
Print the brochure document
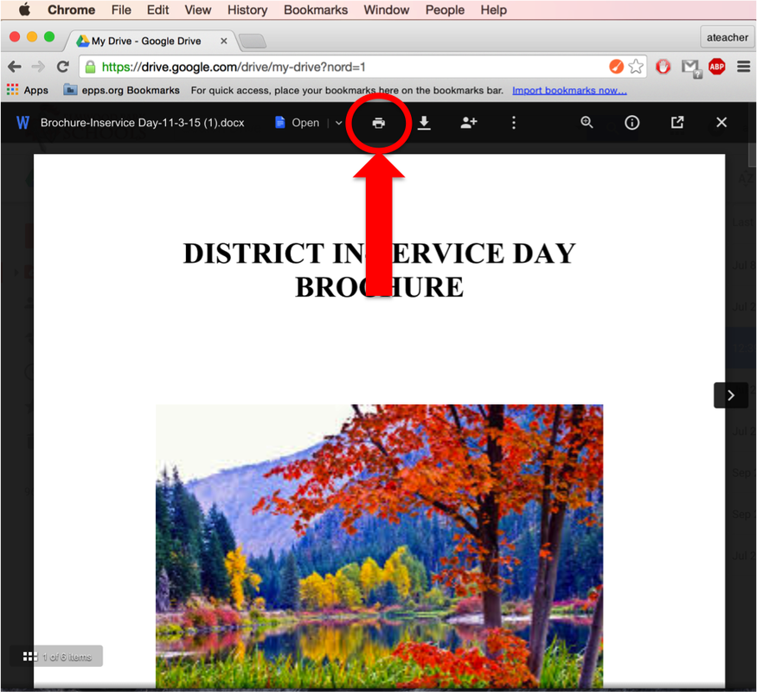coord(378,123)
